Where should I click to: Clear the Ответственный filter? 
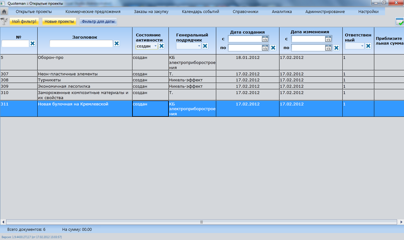[x=368, y=46]
